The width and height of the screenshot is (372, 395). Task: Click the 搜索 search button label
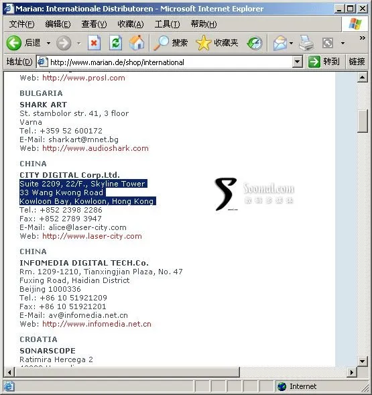180,43
